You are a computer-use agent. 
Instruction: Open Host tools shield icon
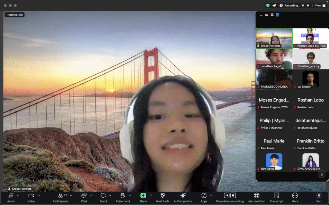(162, 196)
